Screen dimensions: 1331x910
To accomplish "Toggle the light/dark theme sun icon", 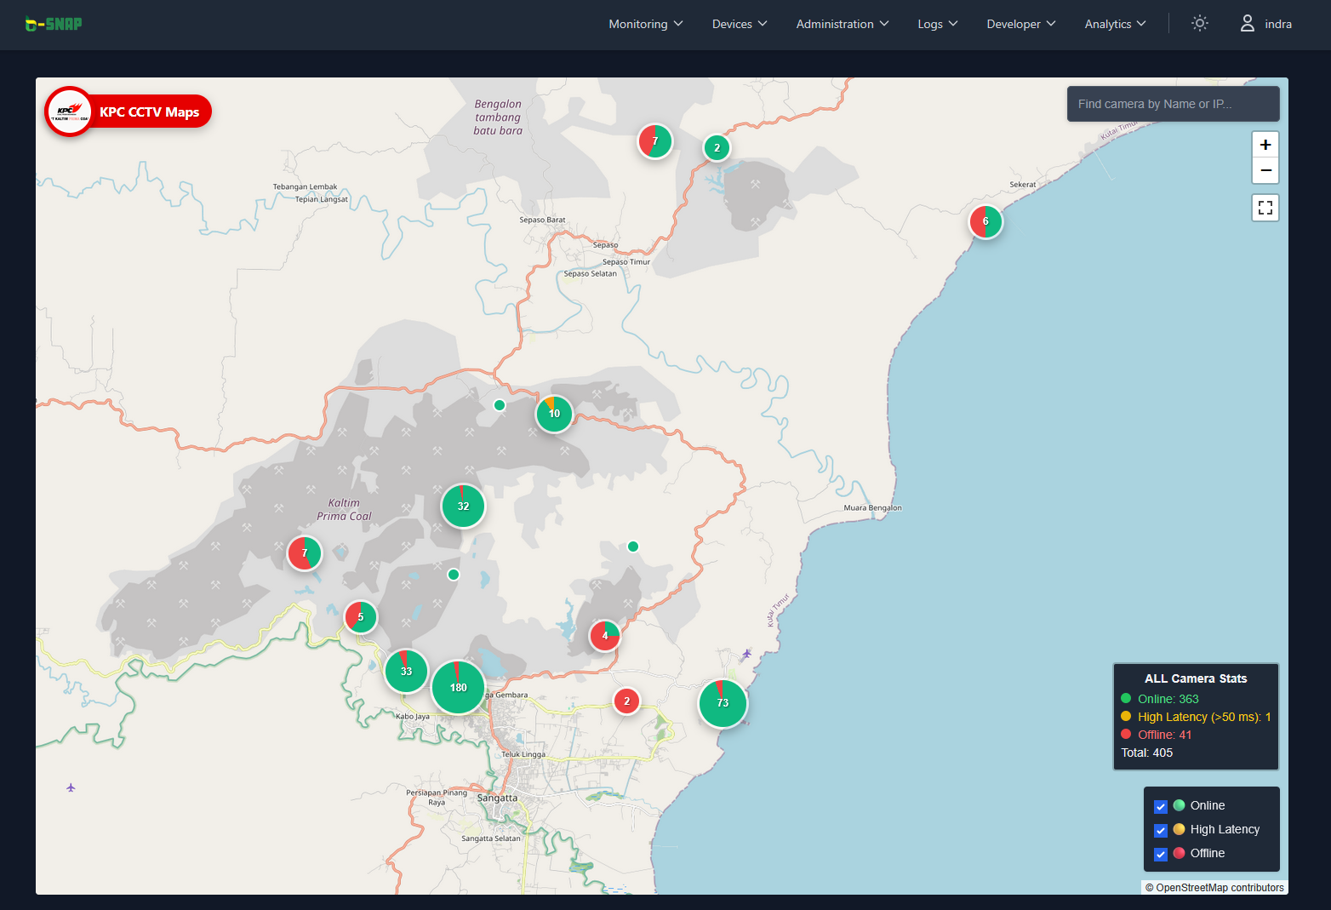I will click(x=1199, y=24).
